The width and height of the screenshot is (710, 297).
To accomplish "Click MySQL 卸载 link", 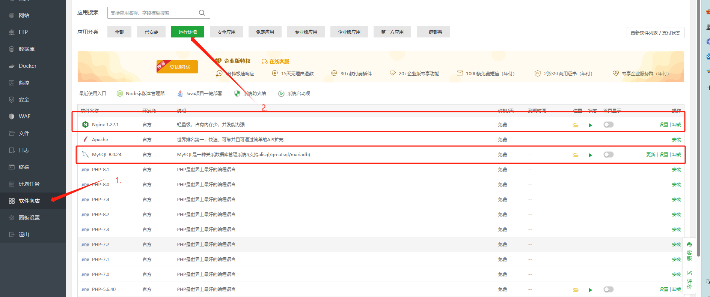I will coord(677,154).
